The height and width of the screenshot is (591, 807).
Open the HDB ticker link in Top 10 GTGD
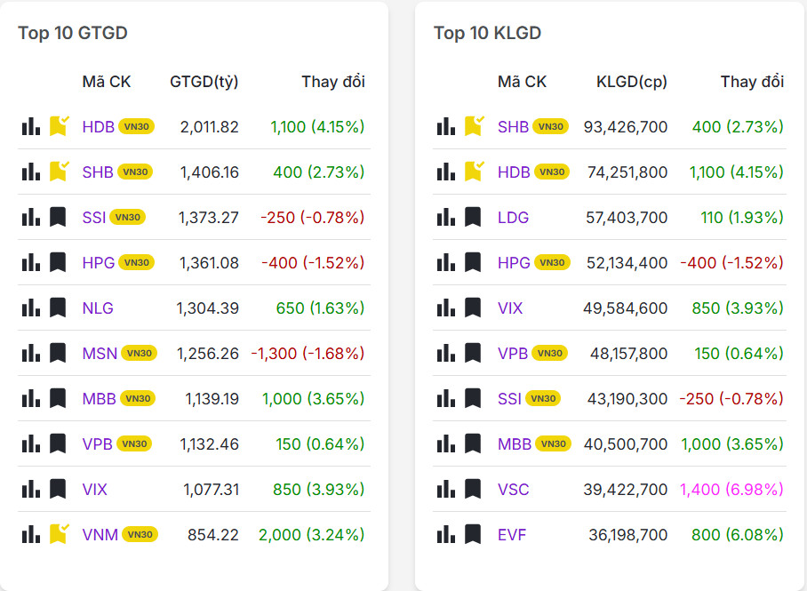99,126
